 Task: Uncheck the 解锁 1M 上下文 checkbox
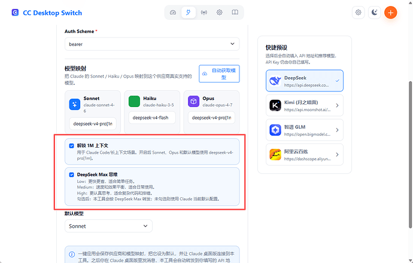71,146
